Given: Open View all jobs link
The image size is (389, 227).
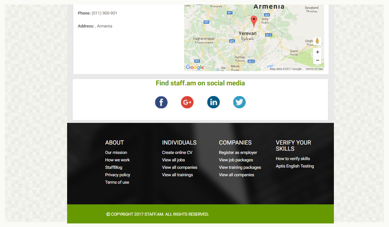Looking at the screenshot, I should (173, 160).
